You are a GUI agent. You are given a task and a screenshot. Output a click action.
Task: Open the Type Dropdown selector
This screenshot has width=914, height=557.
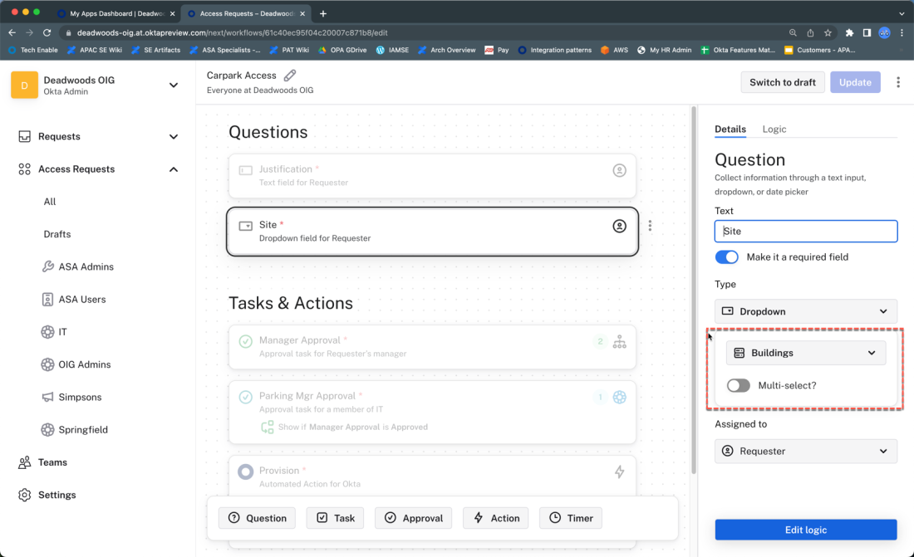[806, 311]
